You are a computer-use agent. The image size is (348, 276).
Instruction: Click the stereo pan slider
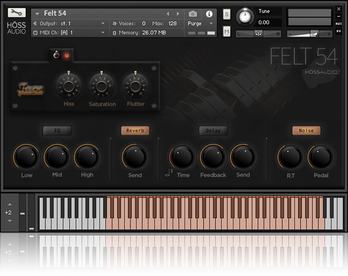click(258, 34)
